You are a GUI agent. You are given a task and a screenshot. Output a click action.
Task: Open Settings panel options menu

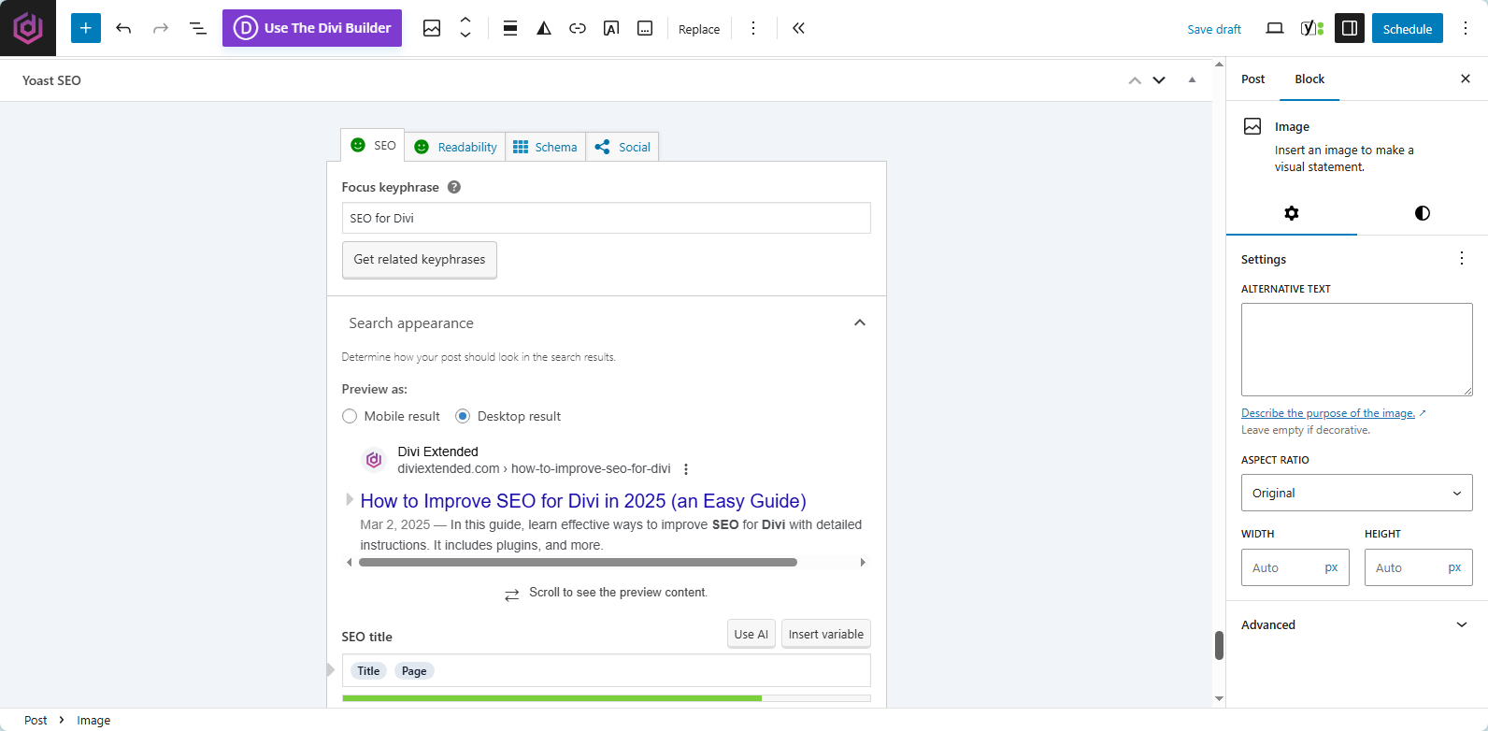pos(1462,258)
